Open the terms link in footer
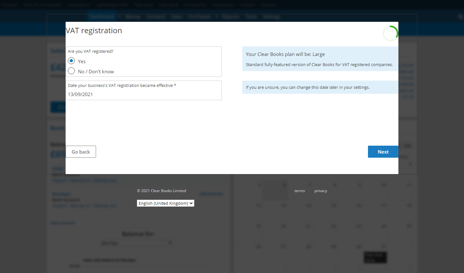This screenshot has width=464, height=273. click(300, 191)
